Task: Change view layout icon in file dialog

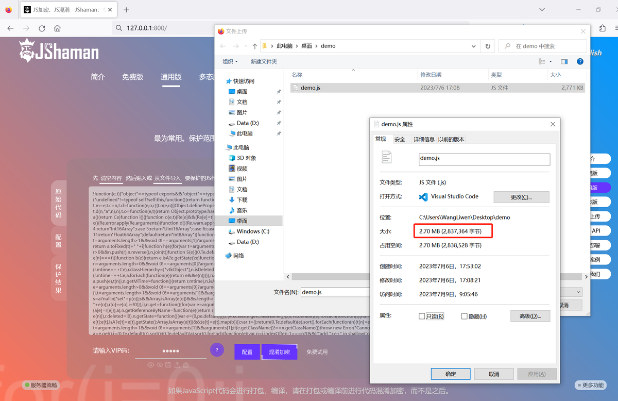Action: tap(542, 61)
